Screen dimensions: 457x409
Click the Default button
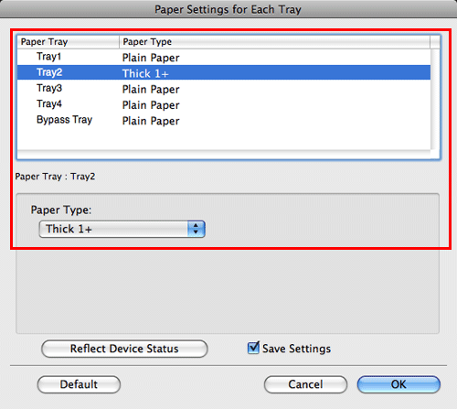(x=79, y=384)
